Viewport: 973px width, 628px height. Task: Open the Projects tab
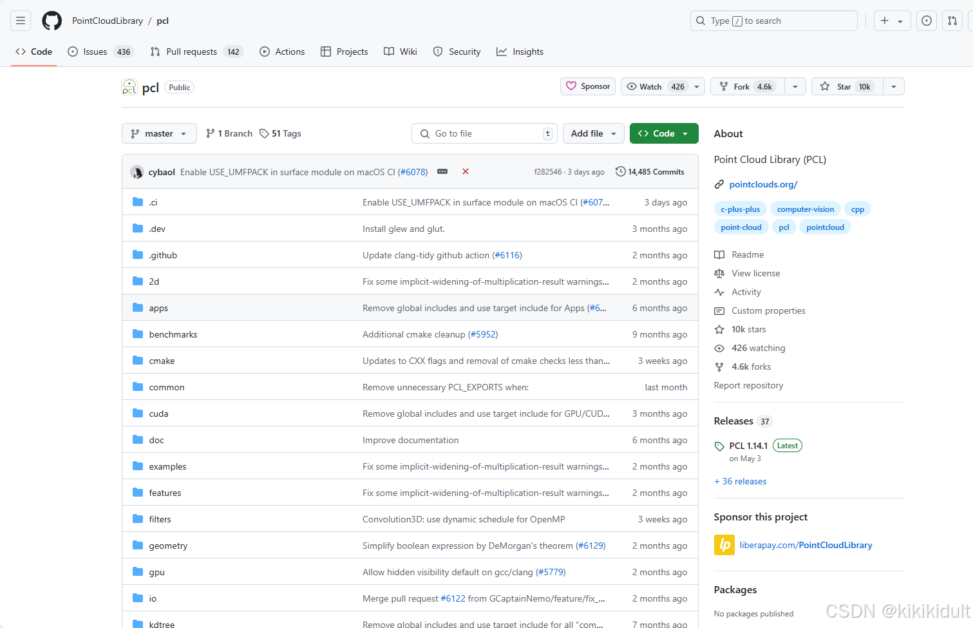coord(345,52)
